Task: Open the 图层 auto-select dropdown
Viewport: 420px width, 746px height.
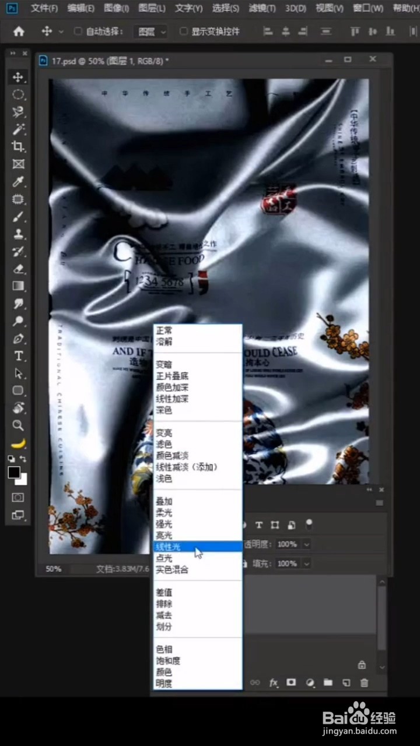Action: [150, 31]
